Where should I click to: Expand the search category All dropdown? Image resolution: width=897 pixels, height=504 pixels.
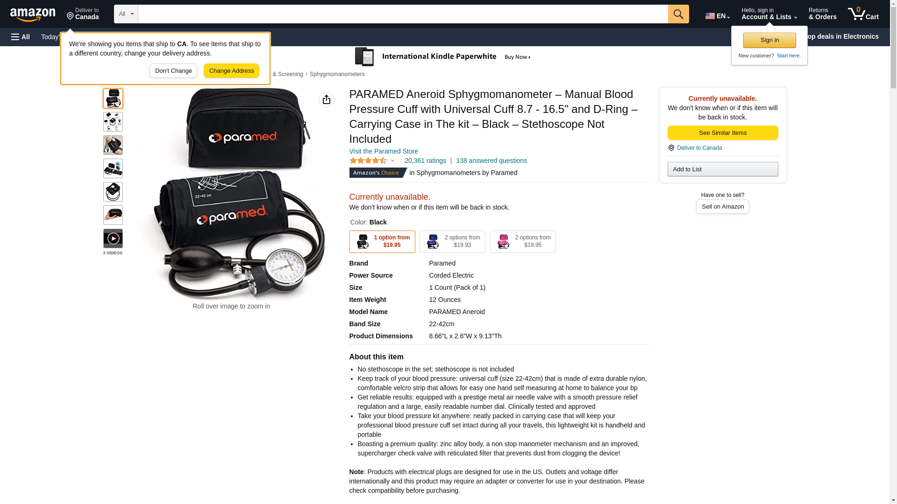pyautogui.click(x=126, y=14)
